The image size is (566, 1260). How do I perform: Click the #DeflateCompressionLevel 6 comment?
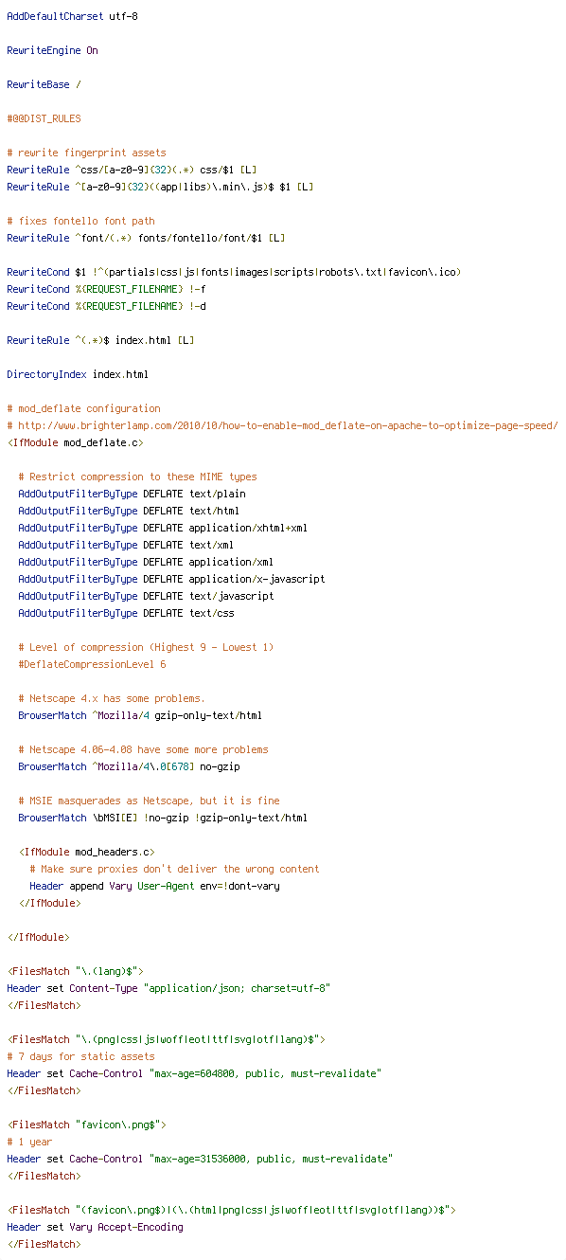[92, 664]
